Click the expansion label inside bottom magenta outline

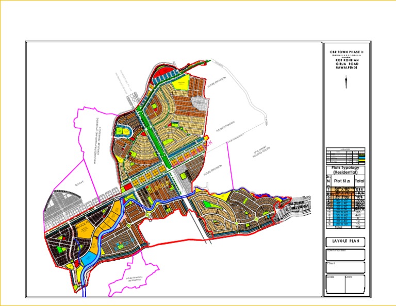click(x=134, y=279)
